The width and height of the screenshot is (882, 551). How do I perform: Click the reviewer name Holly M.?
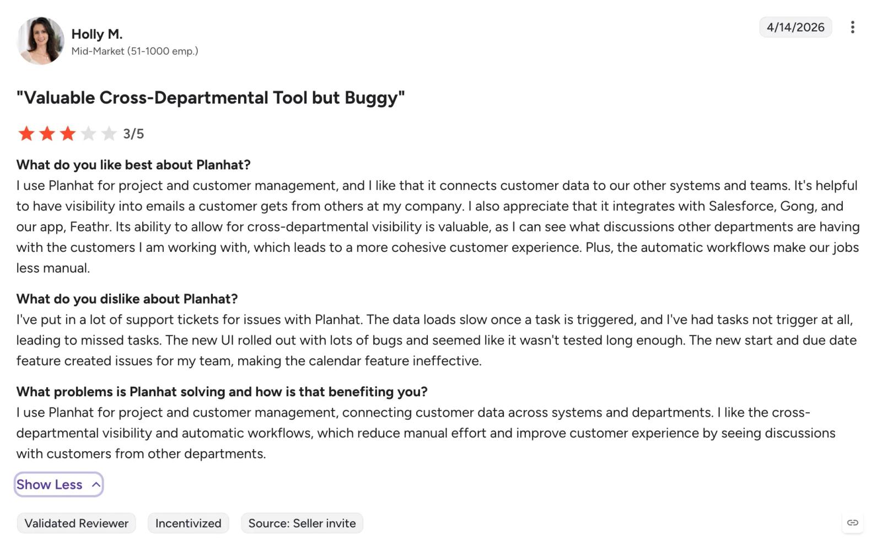pos(97,34)
